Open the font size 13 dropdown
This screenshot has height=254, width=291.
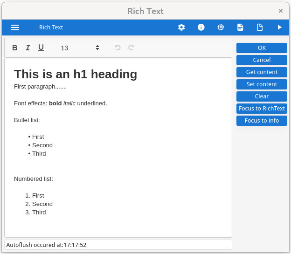(80, 48)
